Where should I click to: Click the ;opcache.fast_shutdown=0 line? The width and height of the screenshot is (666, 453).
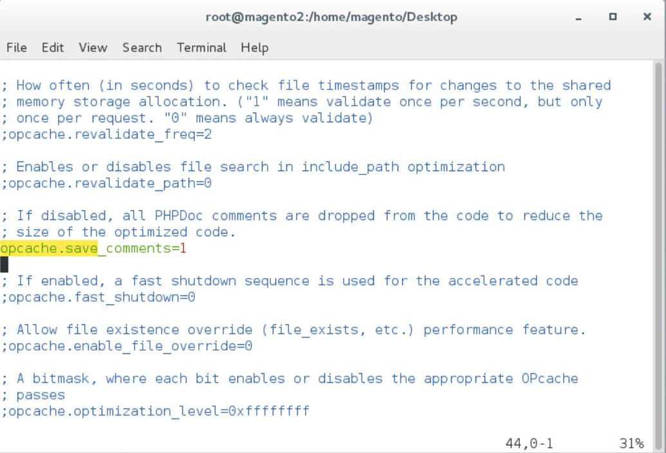coord(98,297)
